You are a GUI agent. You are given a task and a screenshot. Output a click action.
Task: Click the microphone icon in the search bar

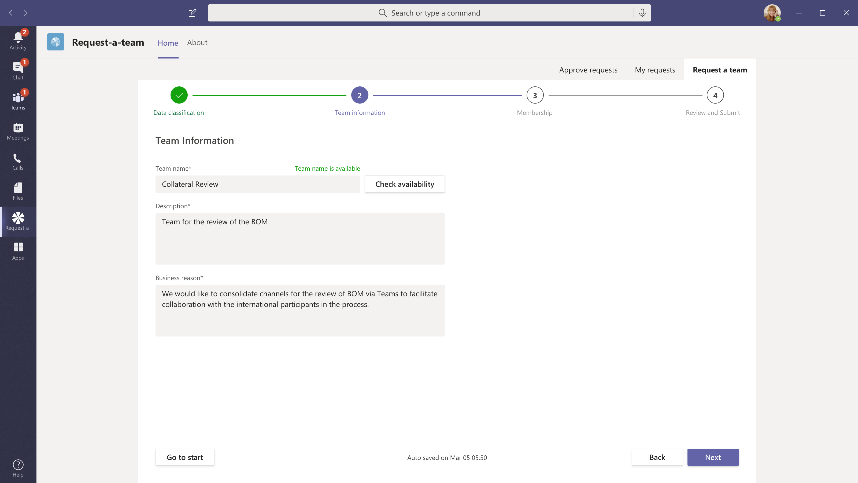[642, 13]
